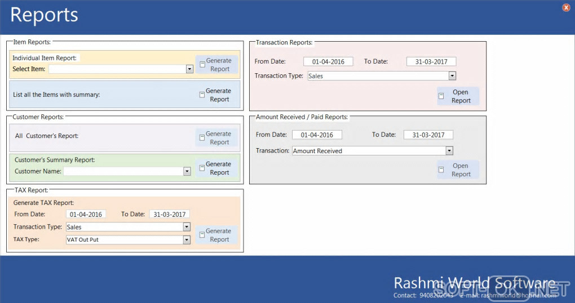Click 'List all the Items with summary:' text
The width and height of the screenshot is (575, 303).
[x=56, y=95]
